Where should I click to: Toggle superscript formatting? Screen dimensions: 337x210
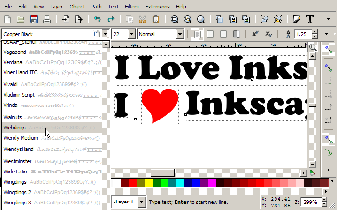[x=255, y=34]
